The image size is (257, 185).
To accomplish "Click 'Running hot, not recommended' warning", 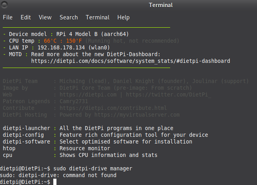I will tap(132, 41).
